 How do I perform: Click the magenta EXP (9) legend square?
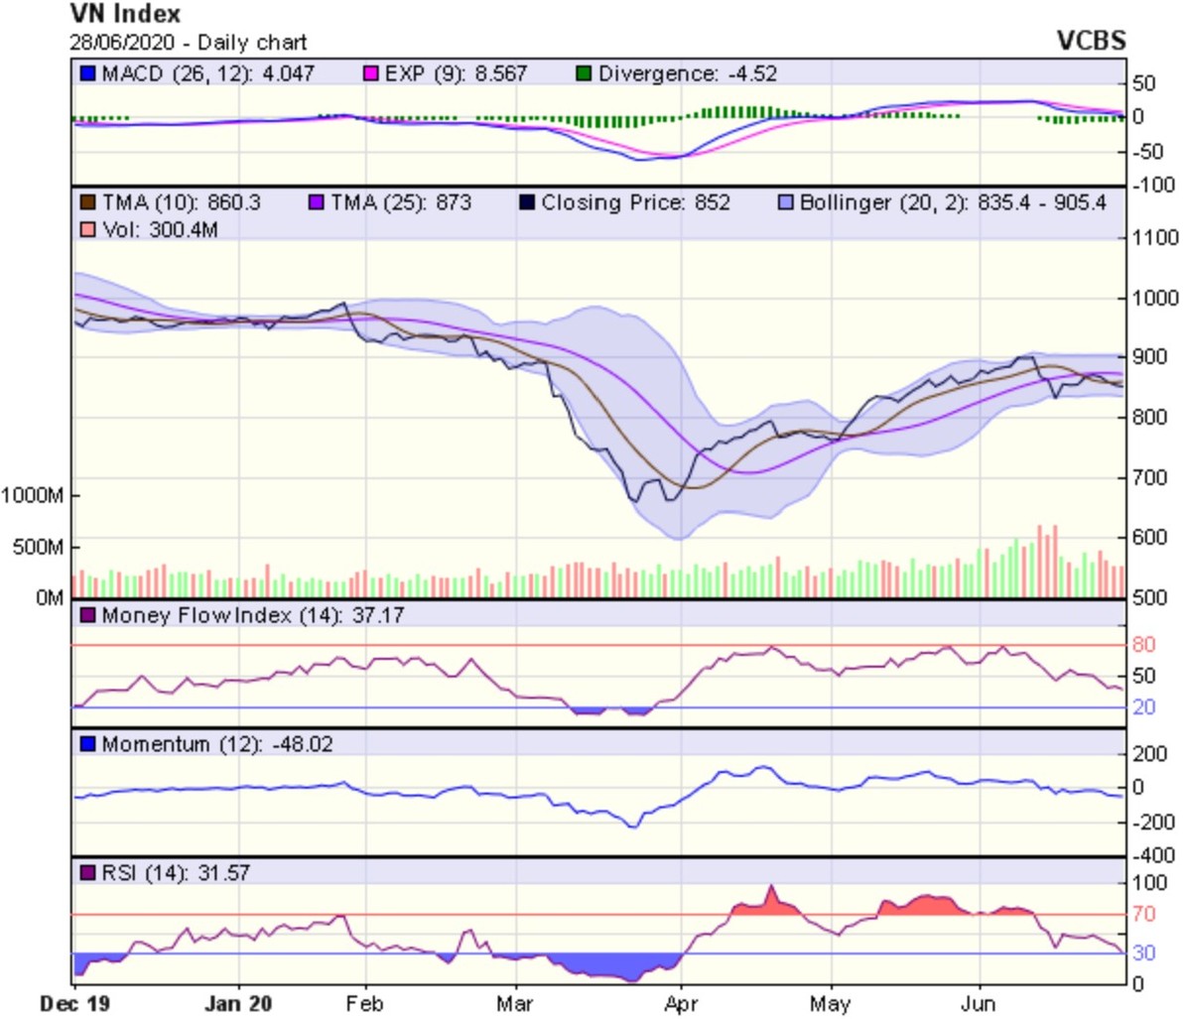coord(371,74)
